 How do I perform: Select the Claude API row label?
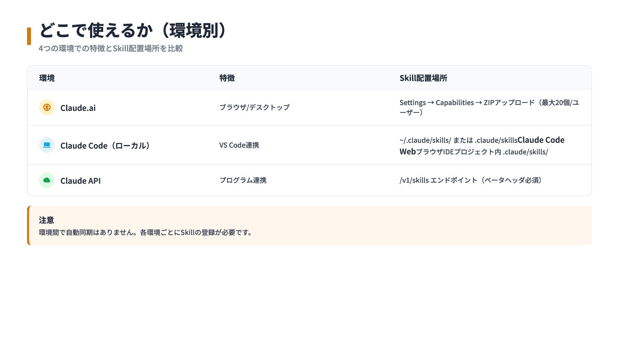(x=81, y=181)
